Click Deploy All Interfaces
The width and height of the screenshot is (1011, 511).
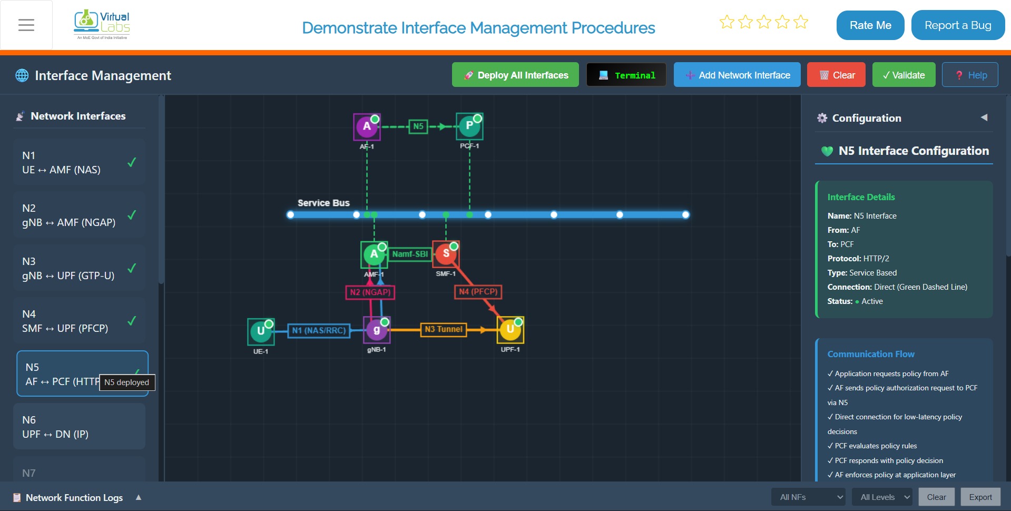[x=515, y=75]
